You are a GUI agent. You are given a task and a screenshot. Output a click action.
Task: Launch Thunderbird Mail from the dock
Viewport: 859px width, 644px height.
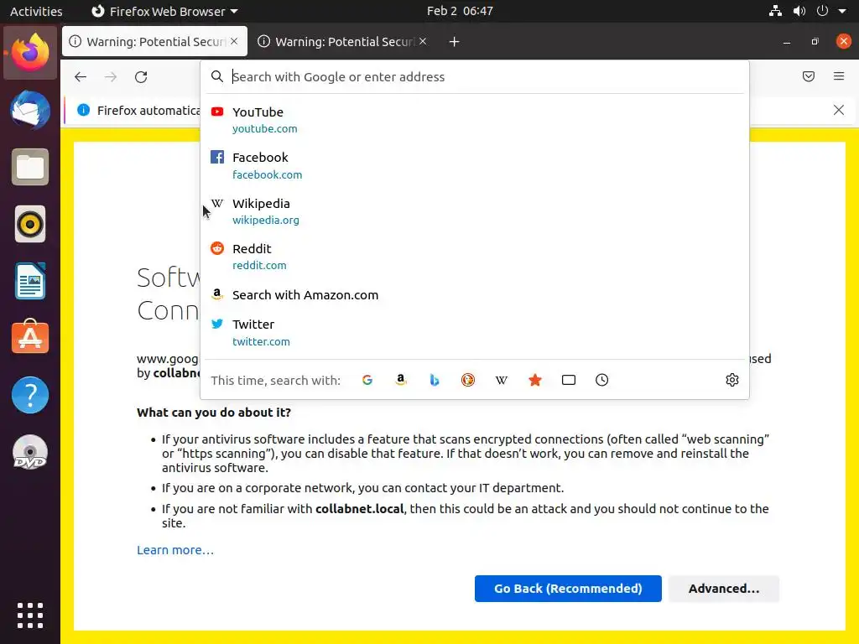pos(30,110)
